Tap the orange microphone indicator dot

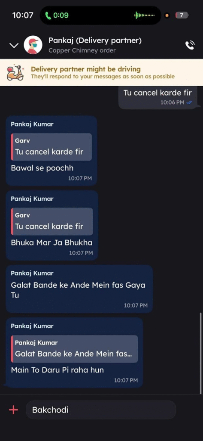click(x=167, y=16)
